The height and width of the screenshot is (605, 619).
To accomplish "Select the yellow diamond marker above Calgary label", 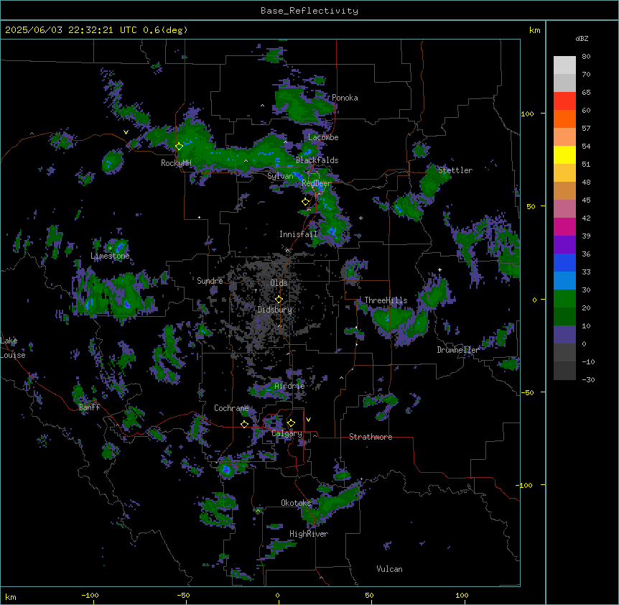I will [x=291, y=423].
